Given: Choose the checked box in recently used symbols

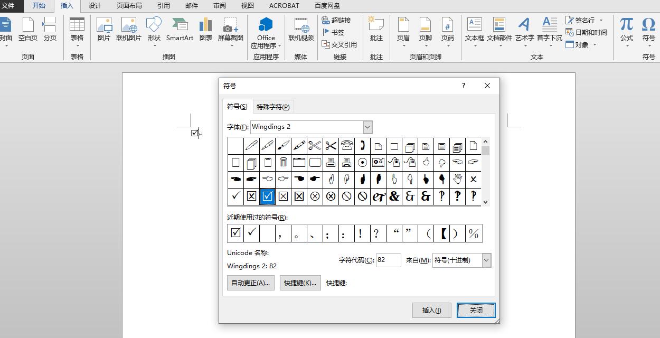Looking at the screenshot, I should pos(235,233).
